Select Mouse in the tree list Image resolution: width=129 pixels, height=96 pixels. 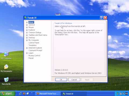31,27
